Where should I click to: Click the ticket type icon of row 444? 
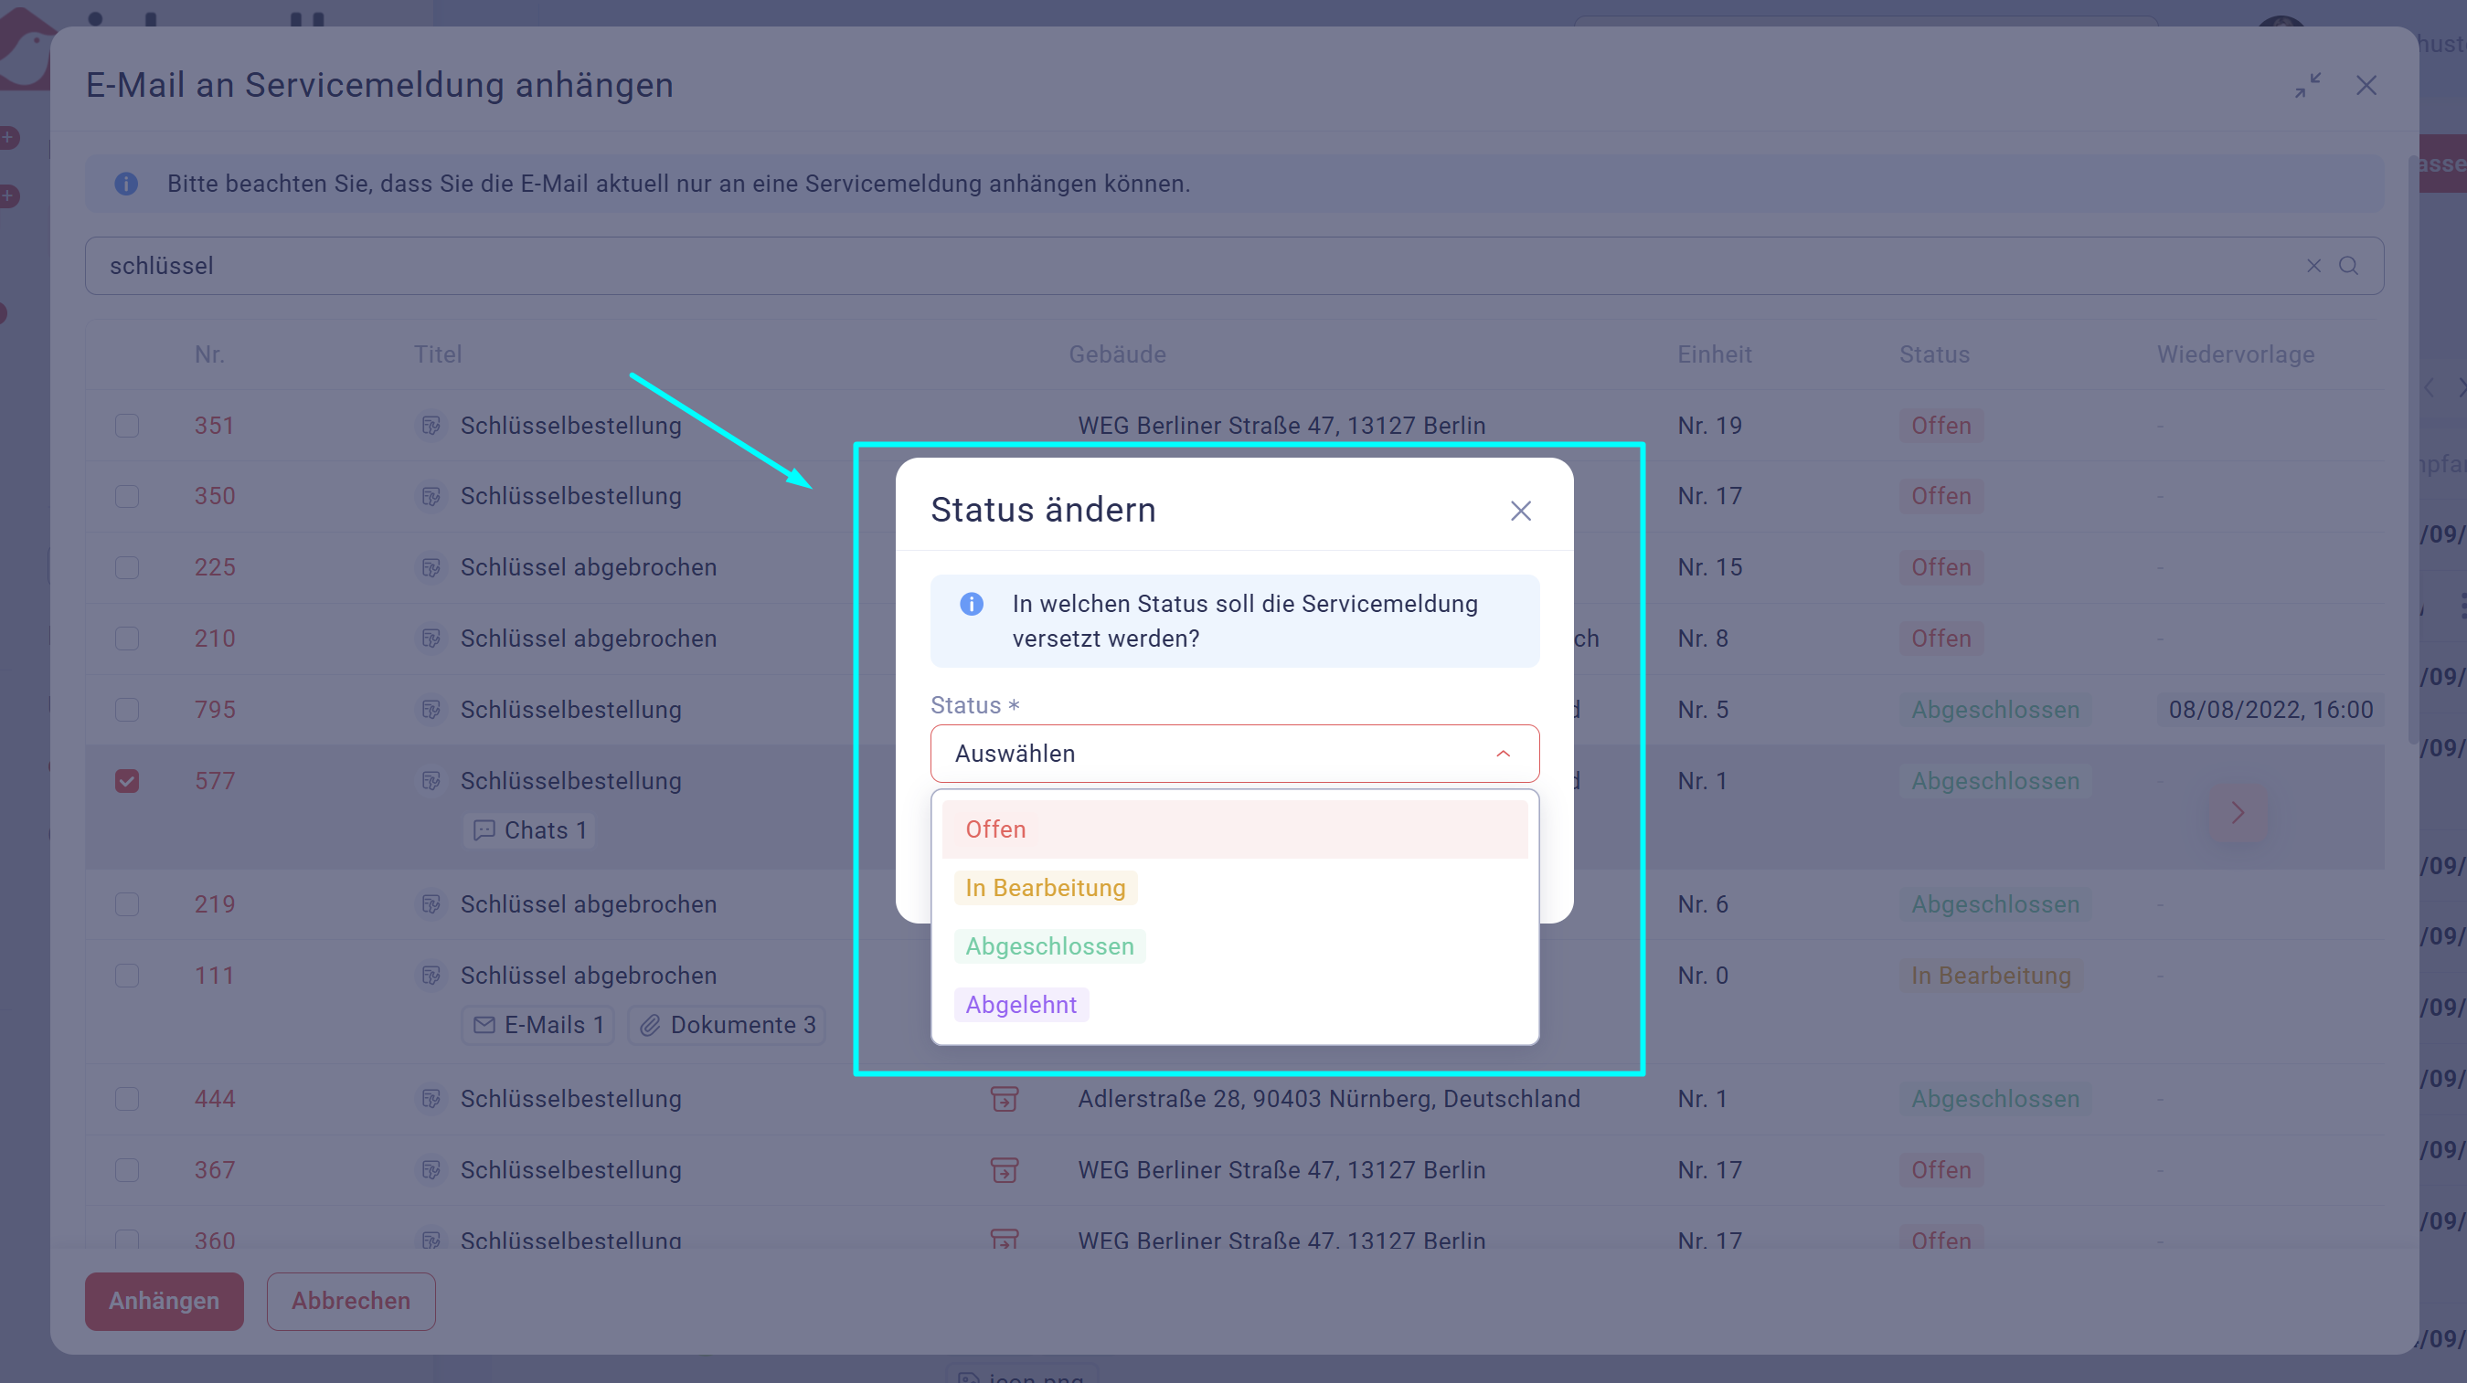click(x=431, y=1099)
